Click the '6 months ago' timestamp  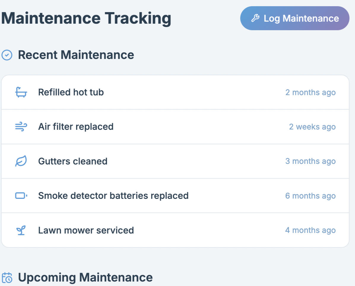point(310,196)
